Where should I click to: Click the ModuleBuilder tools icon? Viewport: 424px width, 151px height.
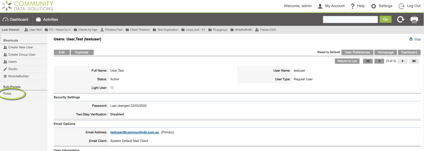pyautogui.click(x=5, y=76)
